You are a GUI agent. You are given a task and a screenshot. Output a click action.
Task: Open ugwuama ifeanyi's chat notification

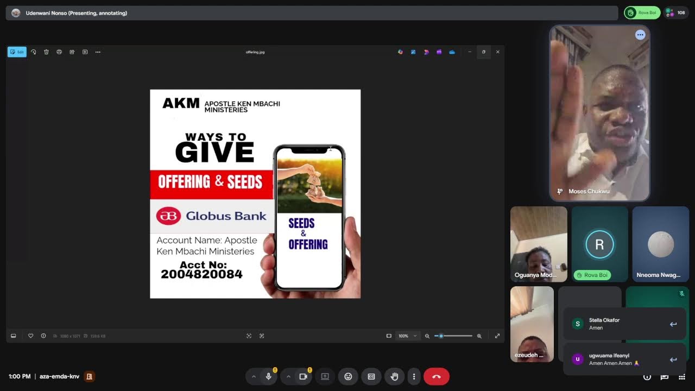coord(624,359)
